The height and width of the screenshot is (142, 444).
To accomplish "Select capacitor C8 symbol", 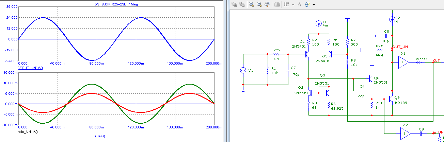I will click(x=386, y=35).
